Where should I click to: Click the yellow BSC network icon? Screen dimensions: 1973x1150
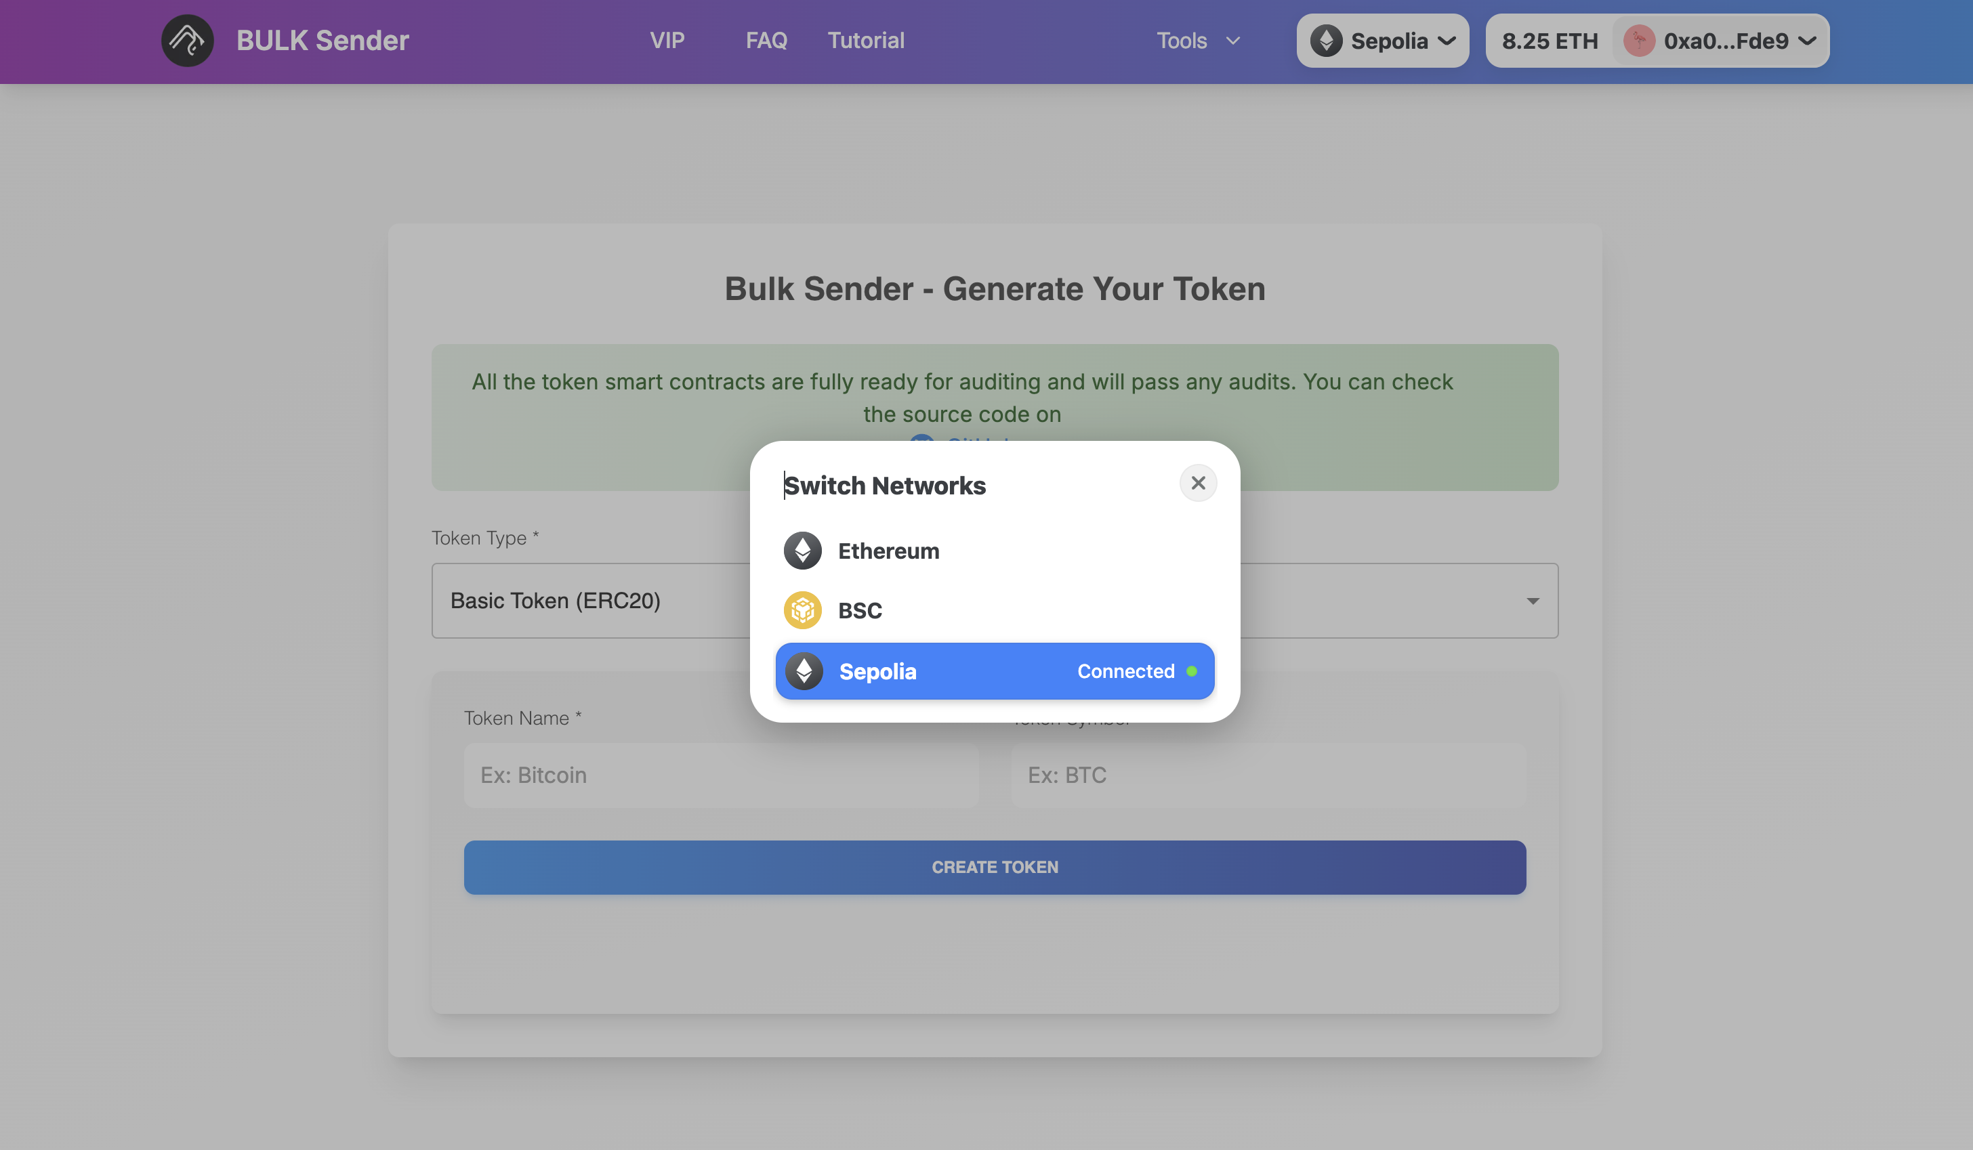tap(802, 610)
